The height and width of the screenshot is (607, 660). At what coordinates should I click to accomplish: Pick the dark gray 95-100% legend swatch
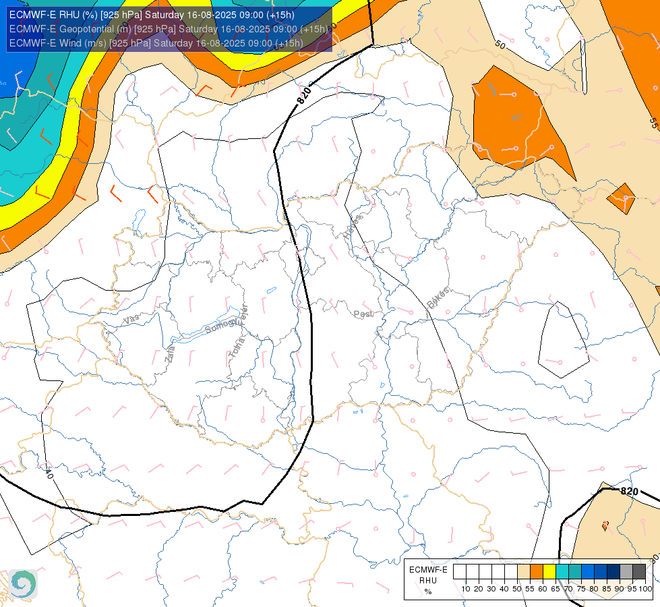(x=639, y=572)
